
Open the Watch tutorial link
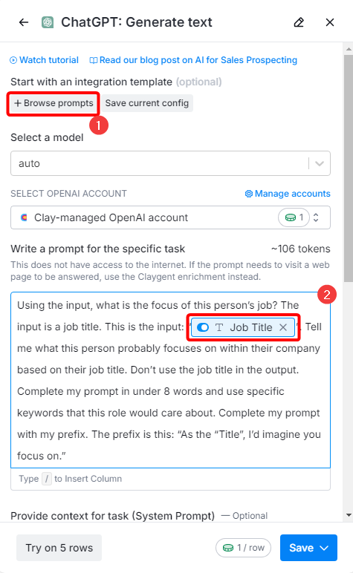click(x=45, y=60)
